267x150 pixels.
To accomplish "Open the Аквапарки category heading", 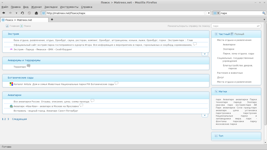I will pos(14,95).
